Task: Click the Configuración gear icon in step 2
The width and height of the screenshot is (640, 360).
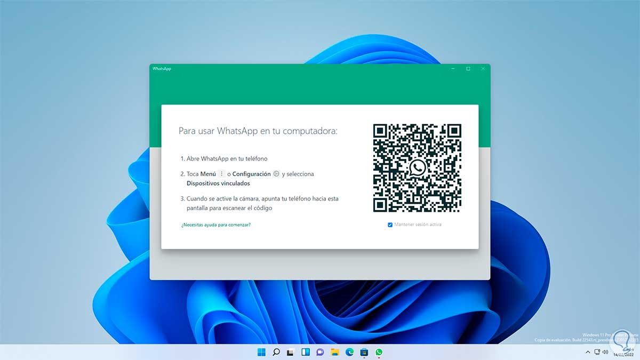Action: coord(276,174)
